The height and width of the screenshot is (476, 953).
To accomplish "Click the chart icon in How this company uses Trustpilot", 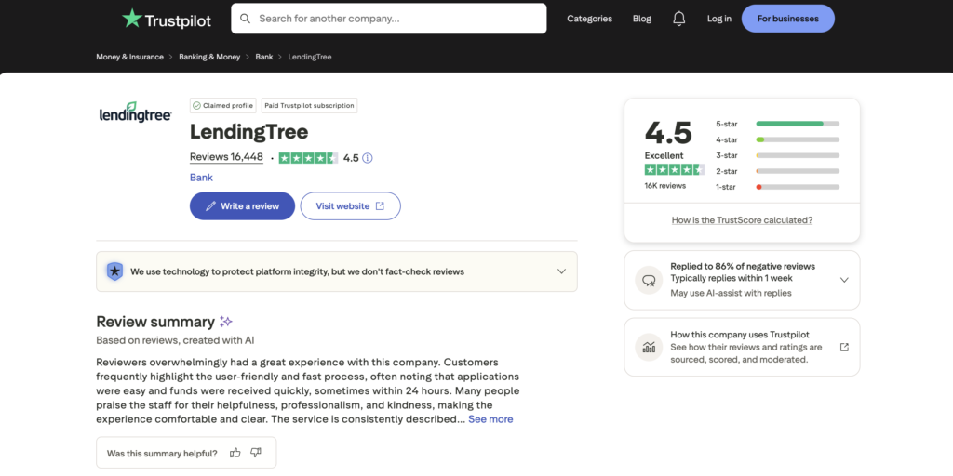I will click(x=649, y=348).
